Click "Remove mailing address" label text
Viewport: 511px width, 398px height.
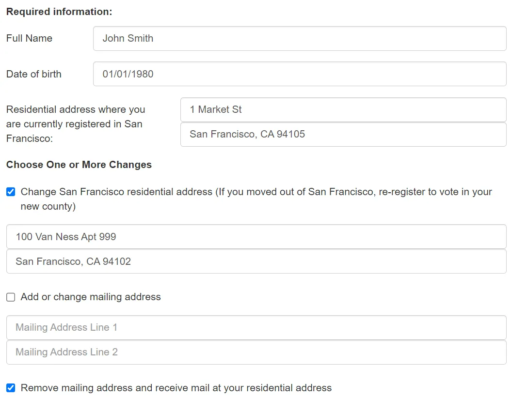point(175,388)
